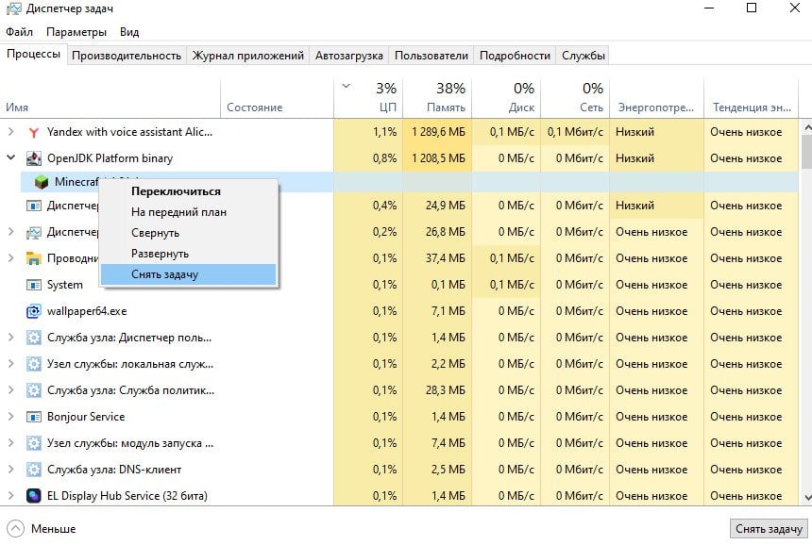
Task: Click the icon of the 0,2% CPU Диспетчер row
Action: (x=34, y=232)
